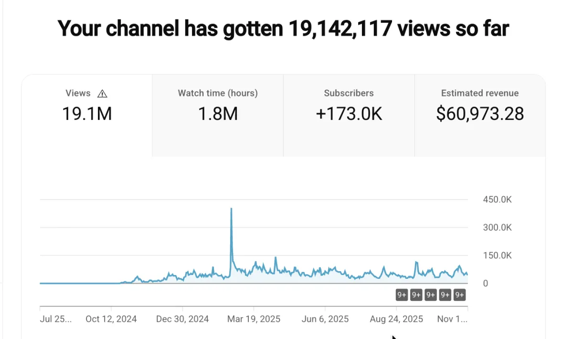Viewport: 573px width, 339px height.
Task: Click the 150.0K axis label
Action: click(498, 255)
